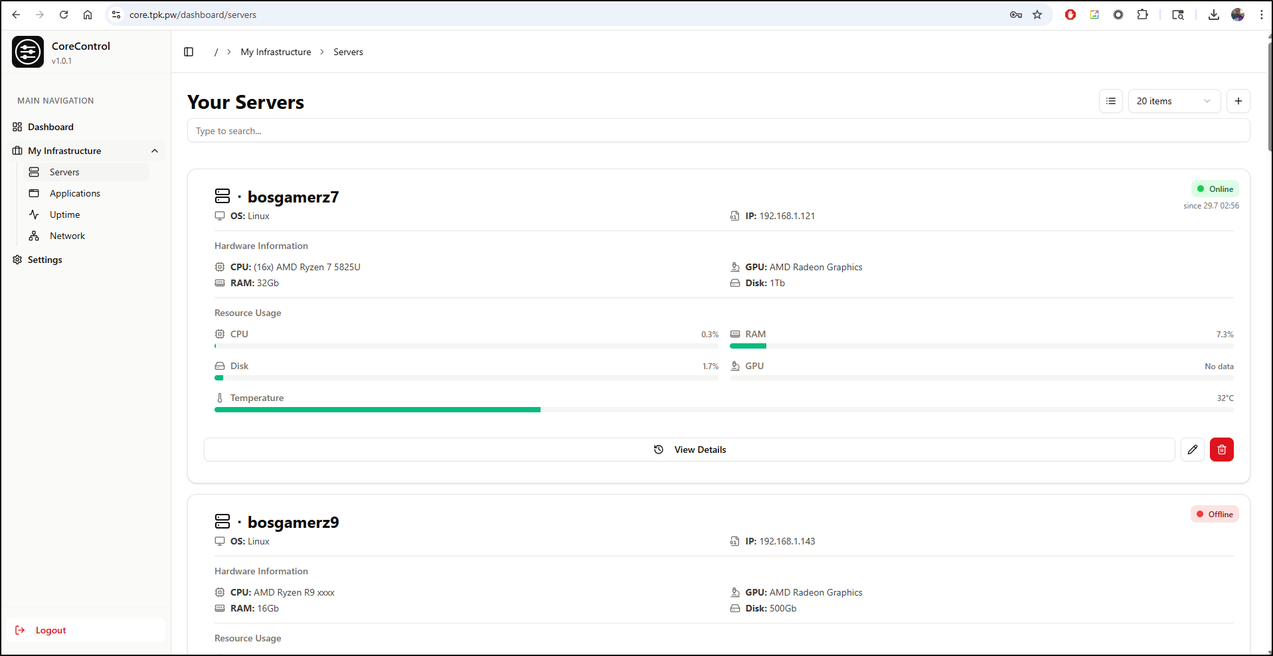
Task: Click bosgamerz7 Online status badge
Action: 1215,189
